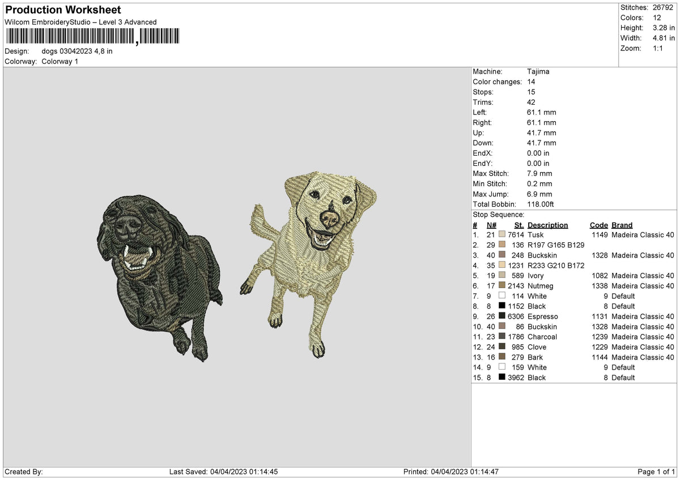Select the Buckskin swatch in stop row 3
The width and height of the screenshot is (680, 480).
[502, 255]
